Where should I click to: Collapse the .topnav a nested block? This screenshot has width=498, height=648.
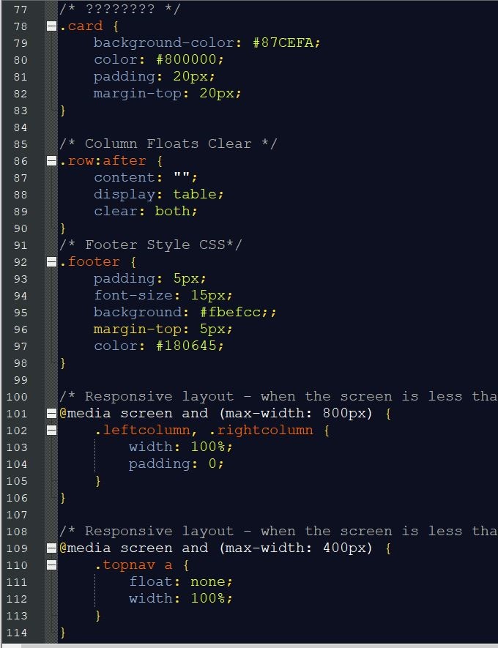click(51, 565)
